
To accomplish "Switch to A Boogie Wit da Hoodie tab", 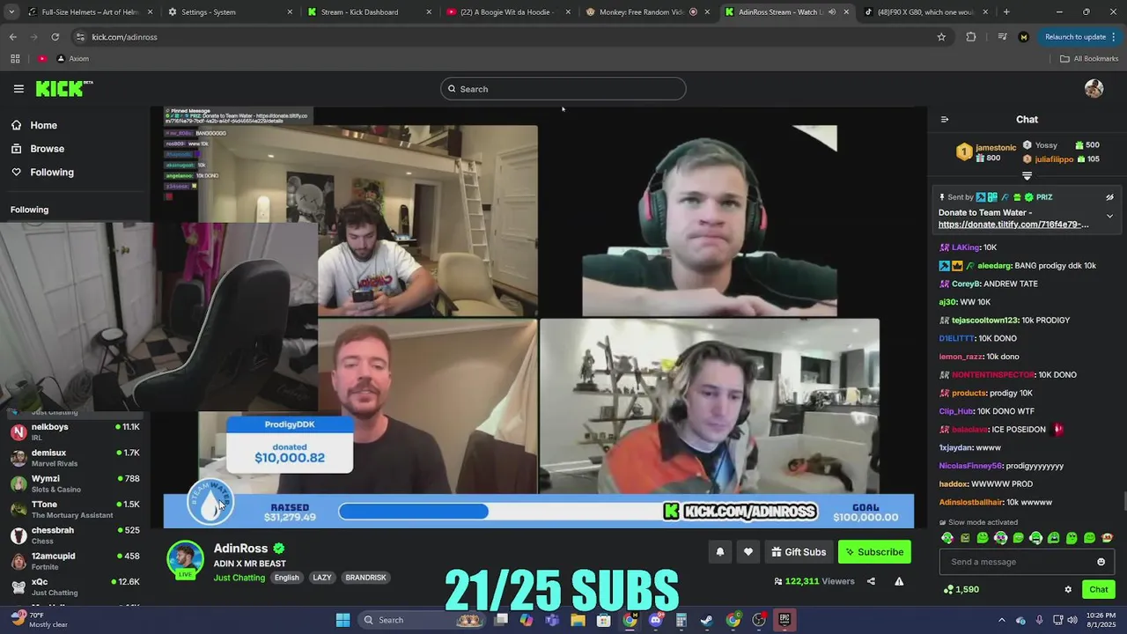I will (x=509, y=12).
